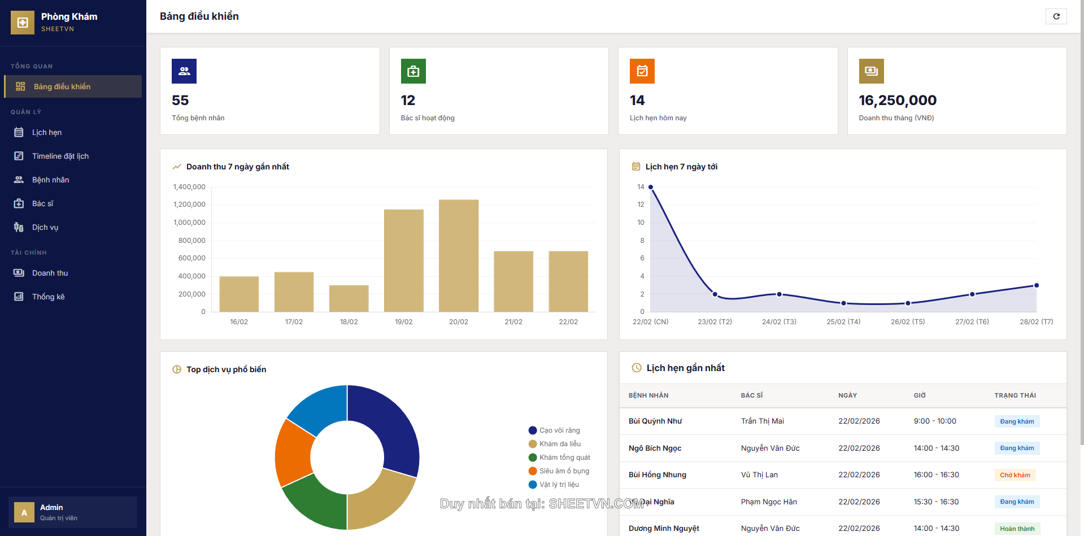The height and width of the screenshot is (536, 1084).
Task: Click the calendar icon beside Lịch hẹn
Action: pos(19,132)
